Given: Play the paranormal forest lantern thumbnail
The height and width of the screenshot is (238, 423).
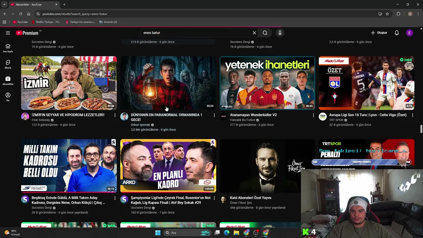Looking at the screenshot, I should 168,83.
